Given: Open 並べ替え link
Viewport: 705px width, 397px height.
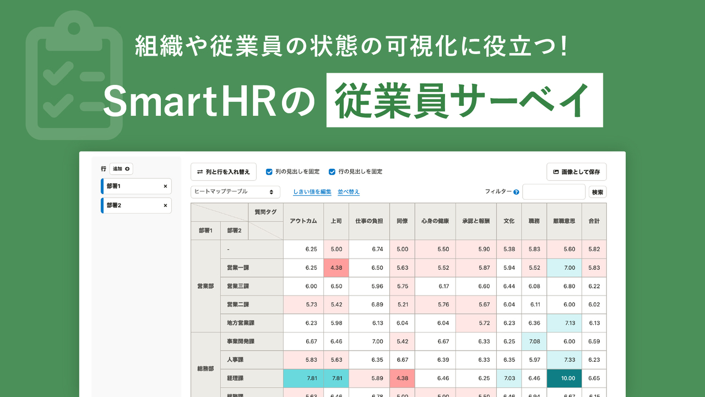Looking at the screenshot, I should click(349, 192).
